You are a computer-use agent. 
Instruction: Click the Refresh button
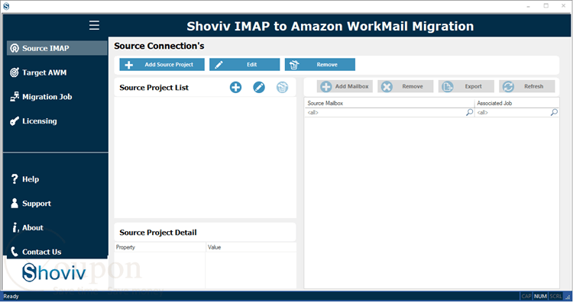(527, 86)
